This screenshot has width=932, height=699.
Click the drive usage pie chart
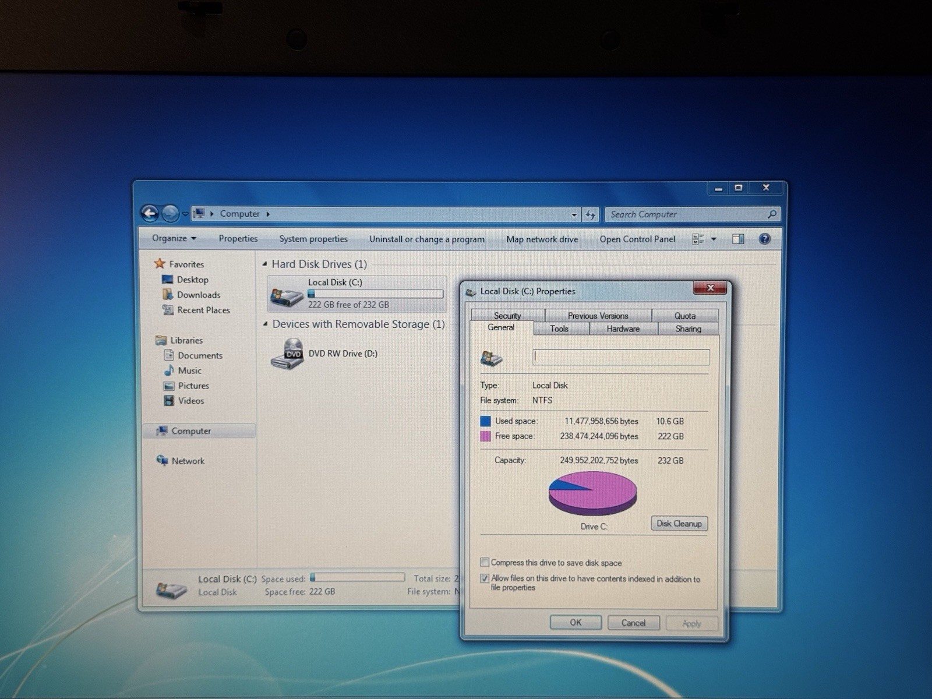(x=592, y=494)
